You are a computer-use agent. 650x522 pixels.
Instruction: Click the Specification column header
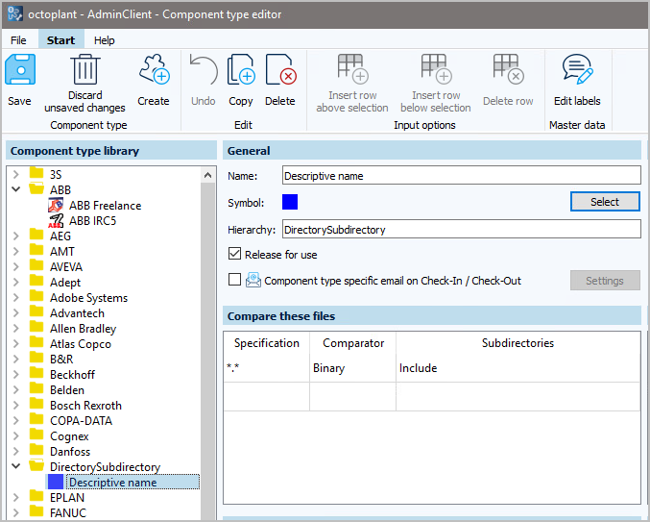pos(267,343)
